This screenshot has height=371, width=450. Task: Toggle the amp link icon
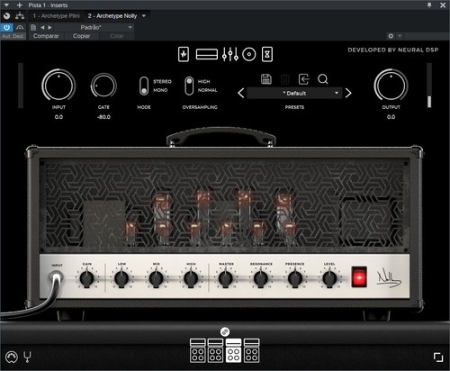click(x=225, y=331)
